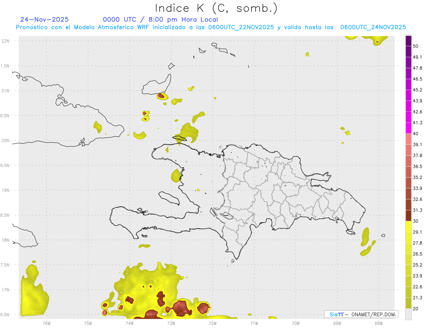Click the "68W" longitude label
The height and width of the screenshot is (328, 425).
[x=379, y=323]
